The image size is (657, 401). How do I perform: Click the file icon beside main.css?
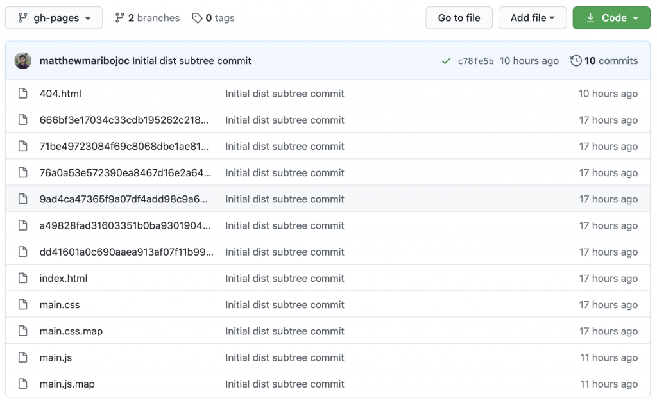click(x=23, y=305)
